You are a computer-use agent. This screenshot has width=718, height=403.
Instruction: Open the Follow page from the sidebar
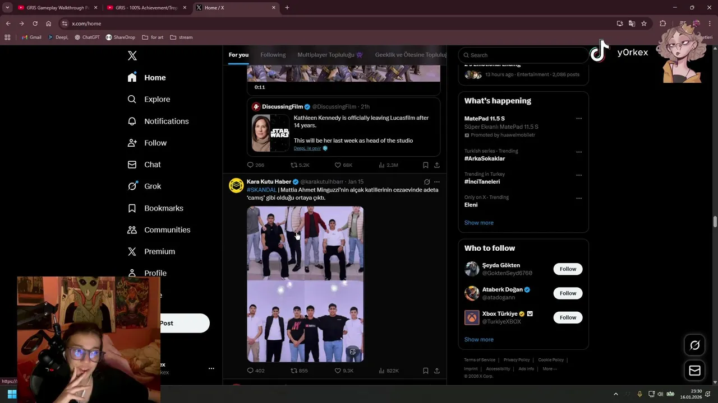[148, 143]
